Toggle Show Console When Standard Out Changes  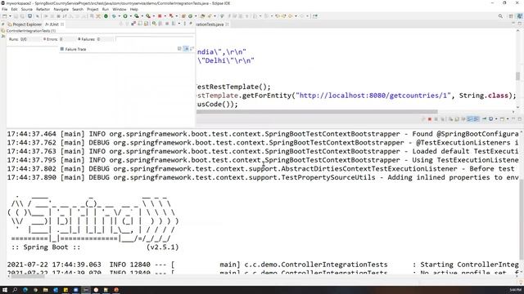pyautogui.click(x=469, y=119)
